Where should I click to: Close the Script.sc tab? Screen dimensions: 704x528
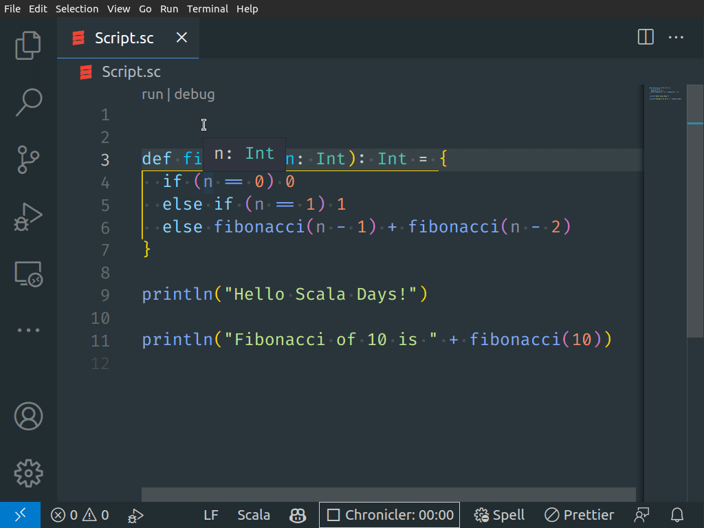click(181, 37)
